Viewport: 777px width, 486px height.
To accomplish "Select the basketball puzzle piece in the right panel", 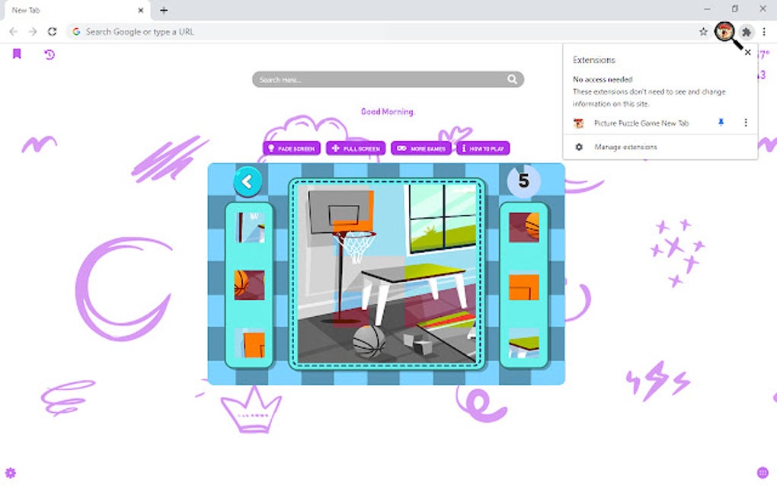I will [523, 226].
